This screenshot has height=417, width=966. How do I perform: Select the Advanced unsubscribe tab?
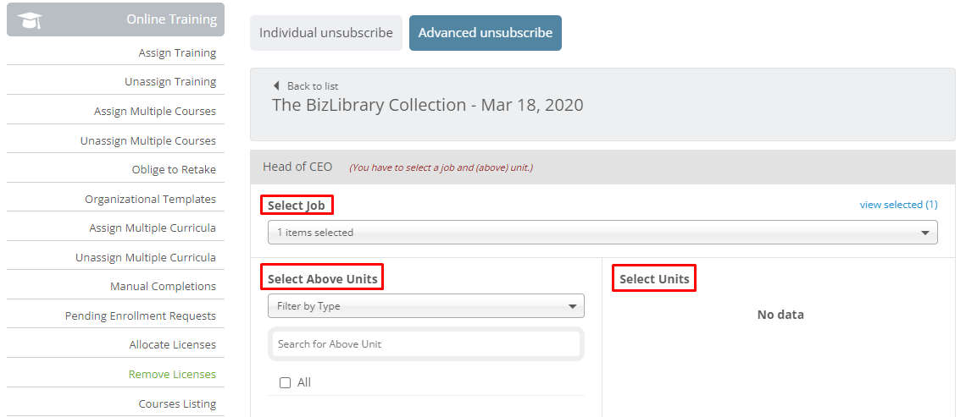pos(486,33)
